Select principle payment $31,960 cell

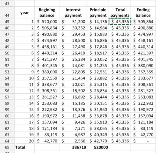point(98,110)
